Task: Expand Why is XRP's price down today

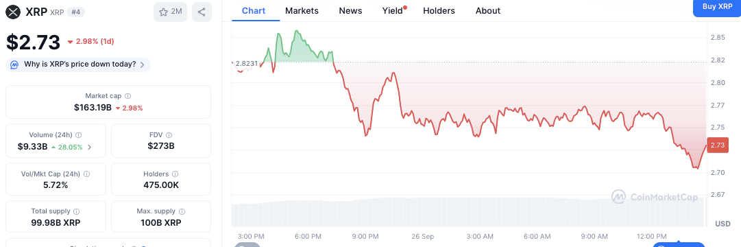Action: tap(78, 64)
